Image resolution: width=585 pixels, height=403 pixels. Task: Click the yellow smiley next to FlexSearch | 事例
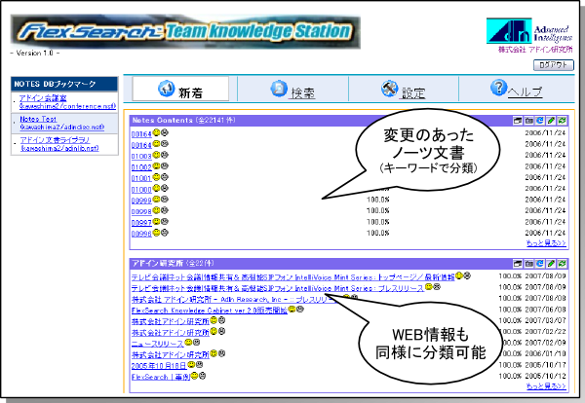(194, 376)
